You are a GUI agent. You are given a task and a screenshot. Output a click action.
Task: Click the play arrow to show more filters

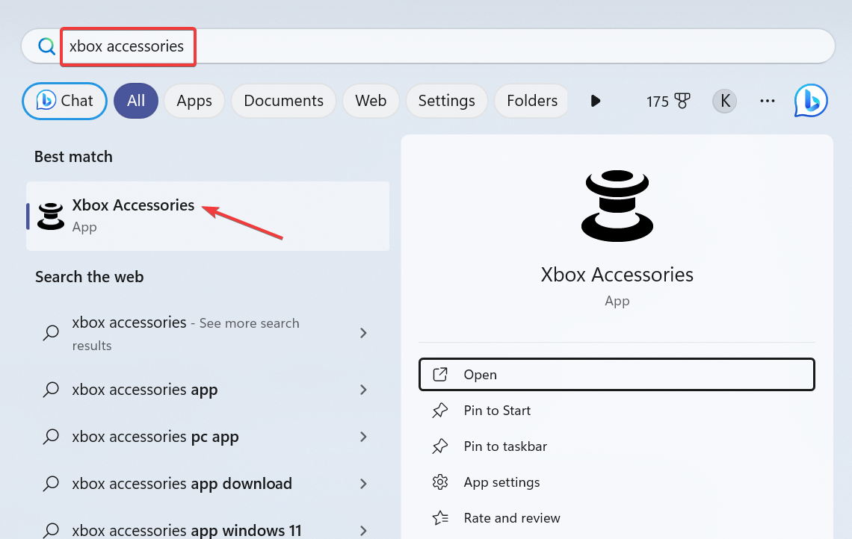pyautogui.click(x=596, y=101)
